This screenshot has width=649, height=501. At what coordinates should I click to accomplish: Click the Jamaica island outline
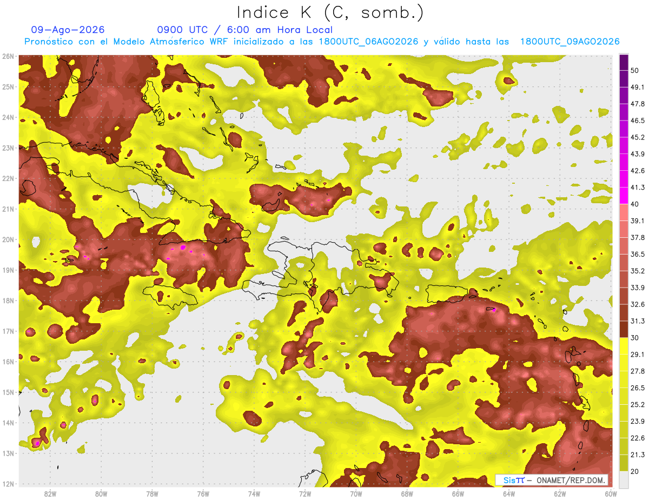(171, 296)
